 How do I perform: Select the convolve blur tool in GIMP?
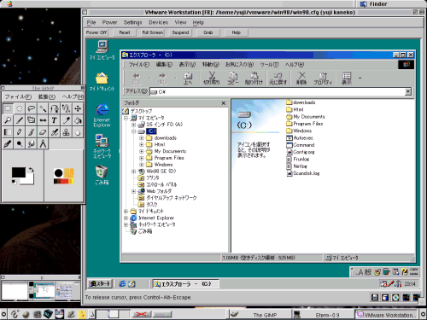pyautogui.click(x=78, y=132)
